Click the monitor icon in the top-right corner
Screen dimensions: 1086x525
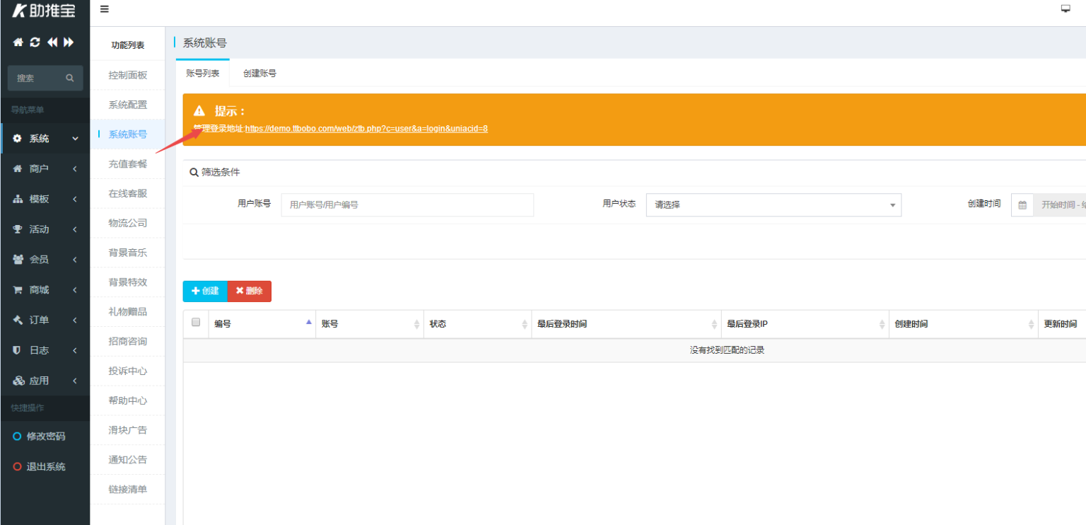click(1065, 8)
